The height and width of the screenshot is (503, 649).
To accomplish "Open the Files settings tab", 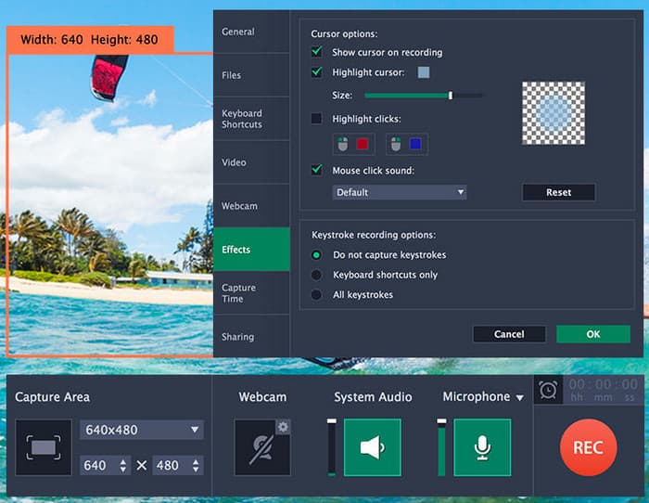I will (x=251, y=75).
